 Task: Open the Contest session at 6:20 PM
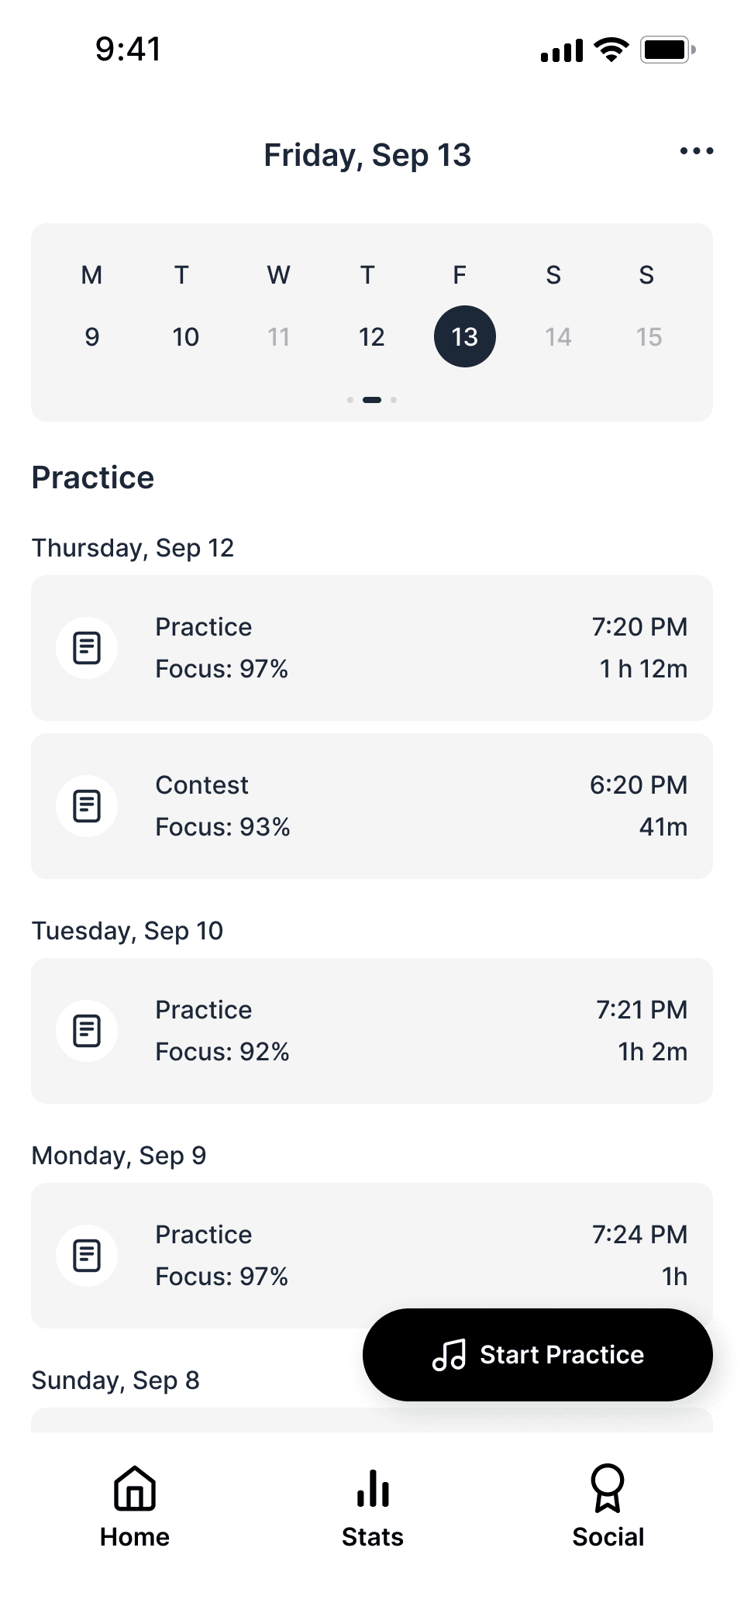click(x=372, y=806)
